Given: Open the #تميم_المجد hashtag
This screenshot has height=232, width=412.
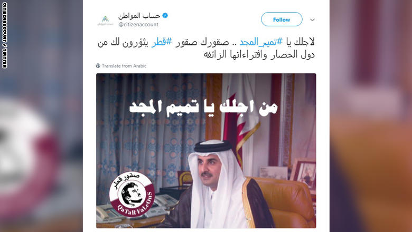Looking at the screenshot, I should [261, 42].
